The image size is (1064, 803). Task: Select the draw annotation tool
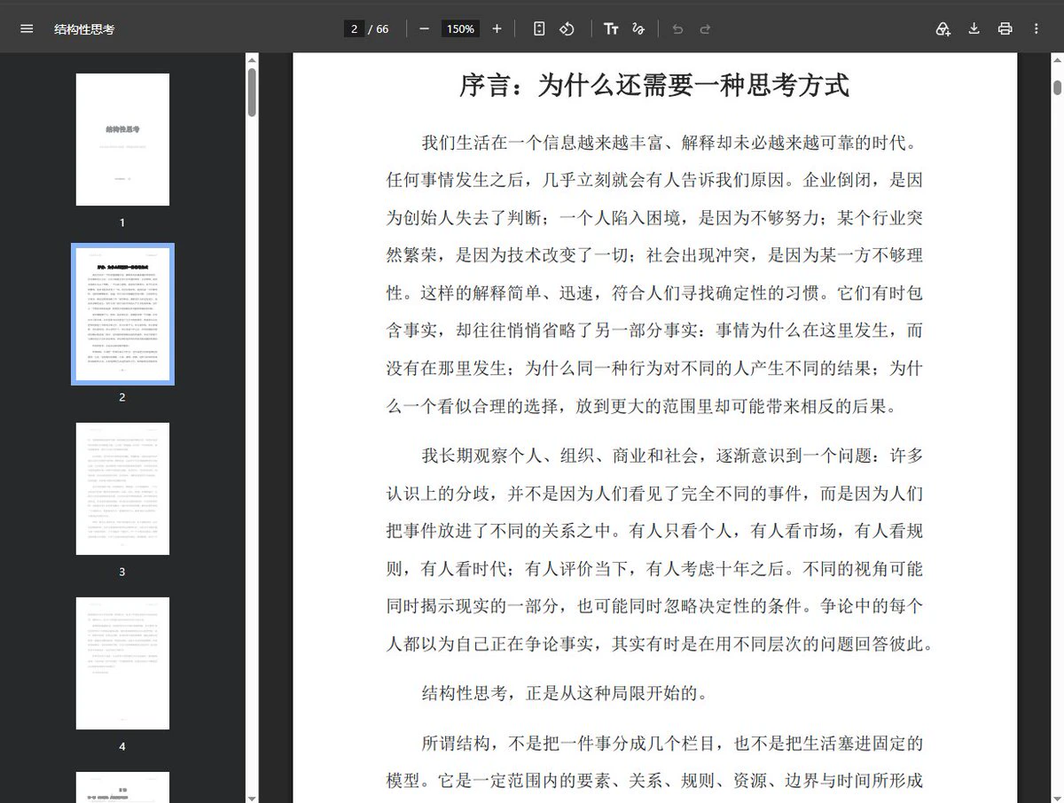(x=638, y=28)
